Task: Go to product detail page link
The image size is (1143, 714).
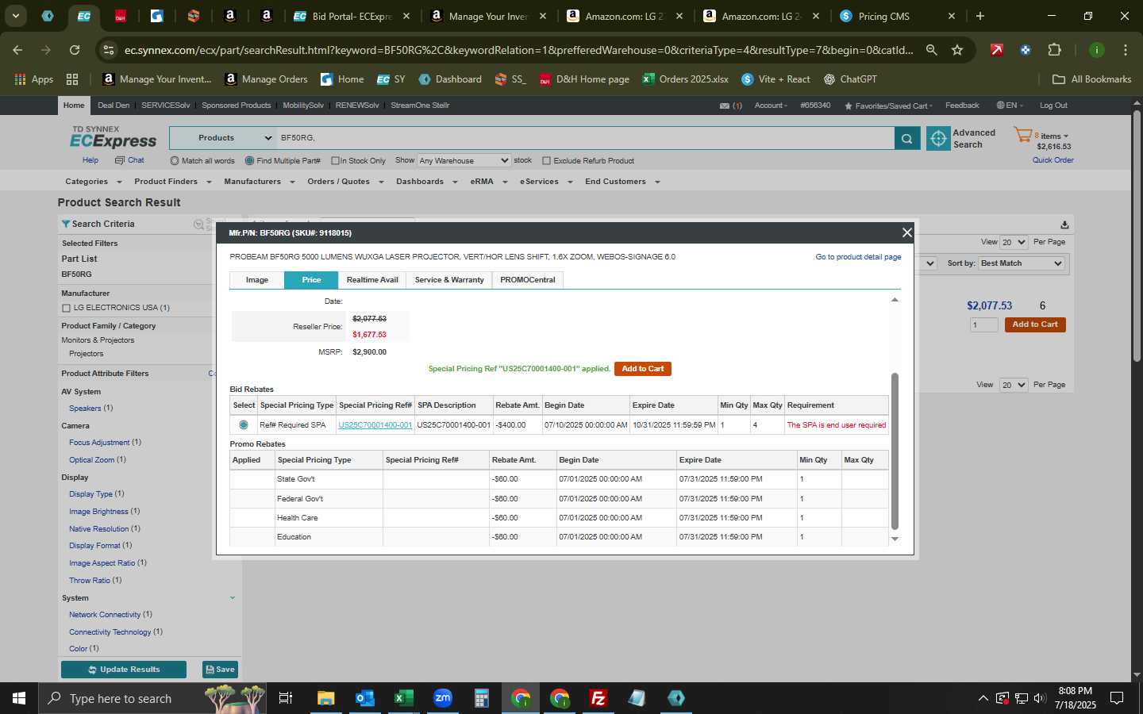Action: [x=858, y=257]
